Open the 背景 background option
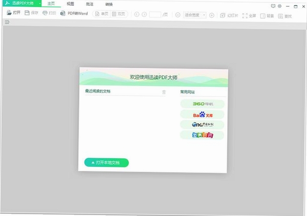Image resolution: width=307 pixels, height=216 pixels. 267,16
